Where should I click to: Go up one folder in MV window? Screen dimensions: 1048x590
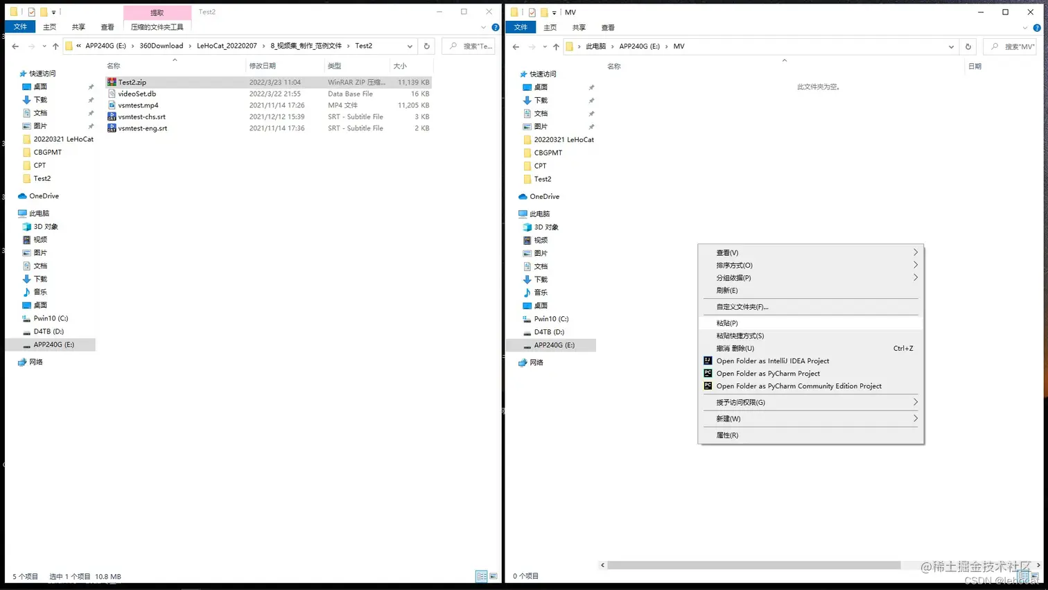coord(556,47)
